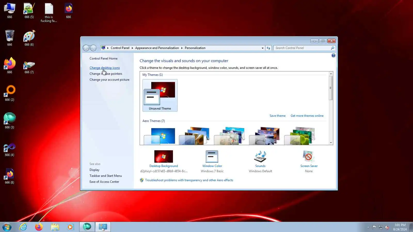Expand arrow after Appearance and Personalization breadcrumb
The image size is (413, 232).
pyautogui.click(x=182, y=48)
